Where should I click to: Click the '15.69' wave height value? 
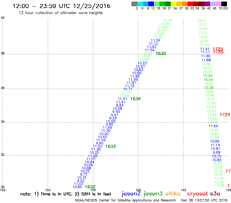[208, 76]
